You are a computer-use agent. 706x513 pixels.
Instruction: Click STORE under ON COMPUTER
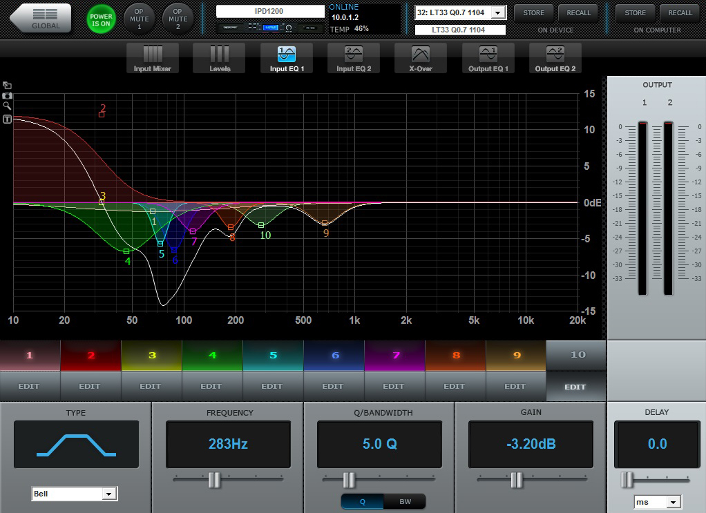(x=635, y=13)
